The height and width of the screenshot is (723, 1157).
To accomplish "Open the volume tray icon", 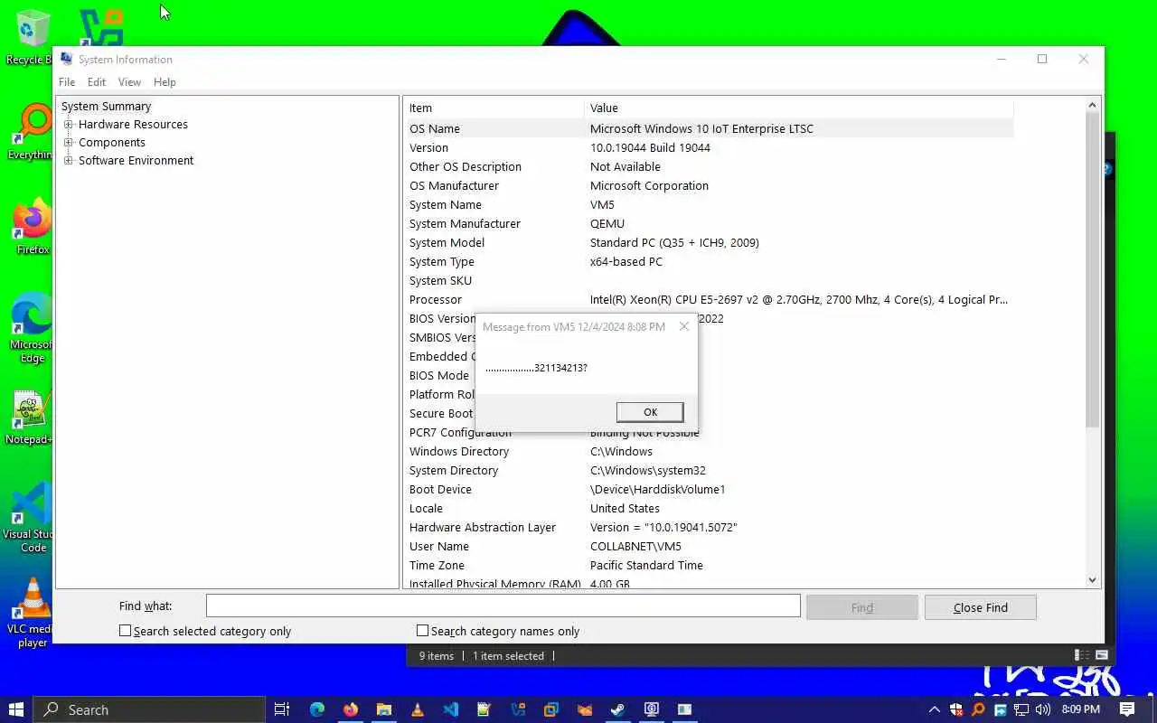I will point(1042,709).
